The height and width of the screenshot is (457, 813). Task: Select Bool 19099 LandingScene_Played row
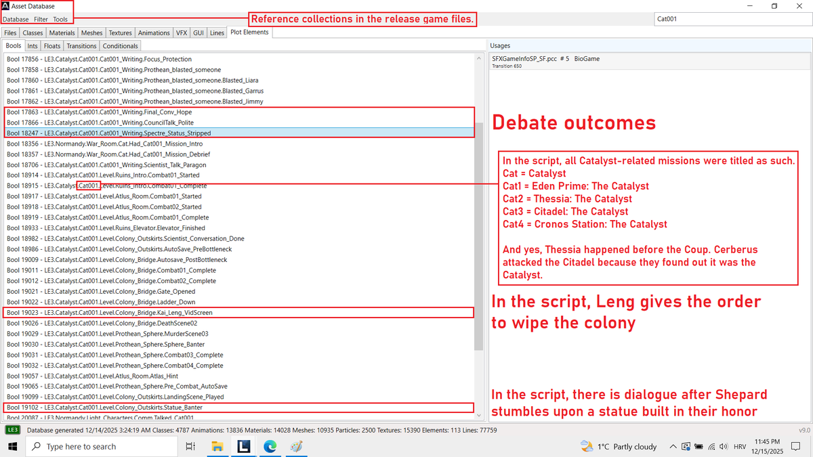240,397
